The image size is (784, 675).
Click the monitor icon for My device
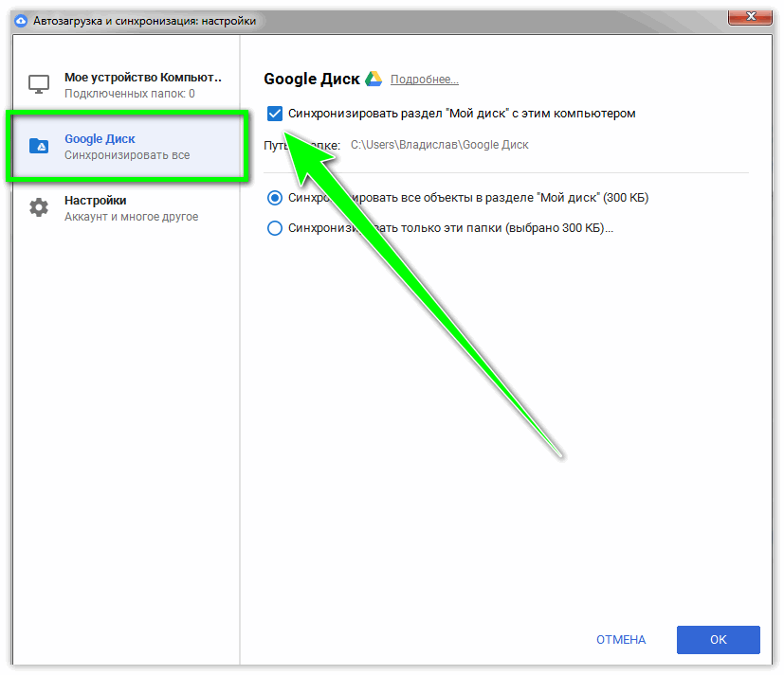[39, 84]
